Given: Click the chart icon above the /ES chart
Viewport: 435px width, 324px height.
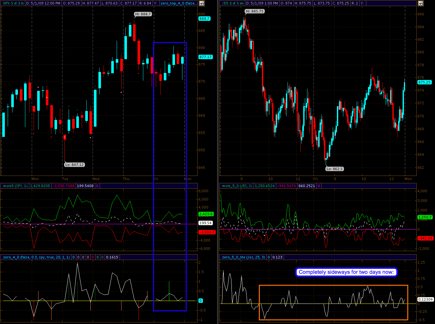Looking at the screenshot, I should [x=421, y=3].
